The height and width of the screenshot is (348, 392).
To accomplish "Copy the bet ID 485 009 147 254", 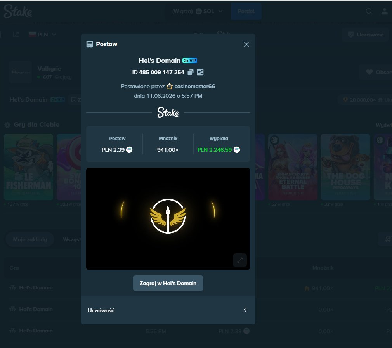I will pos(191,72).
